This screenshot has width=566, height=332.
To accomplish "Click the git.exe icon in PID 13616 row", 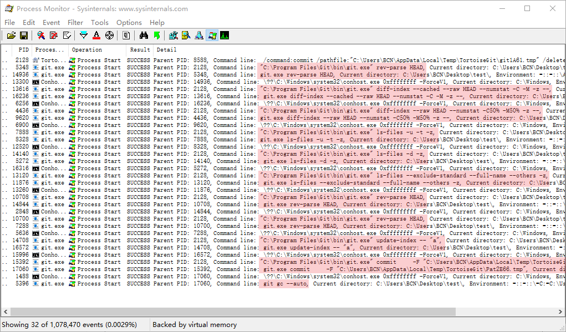I will [x=35, y=89].
